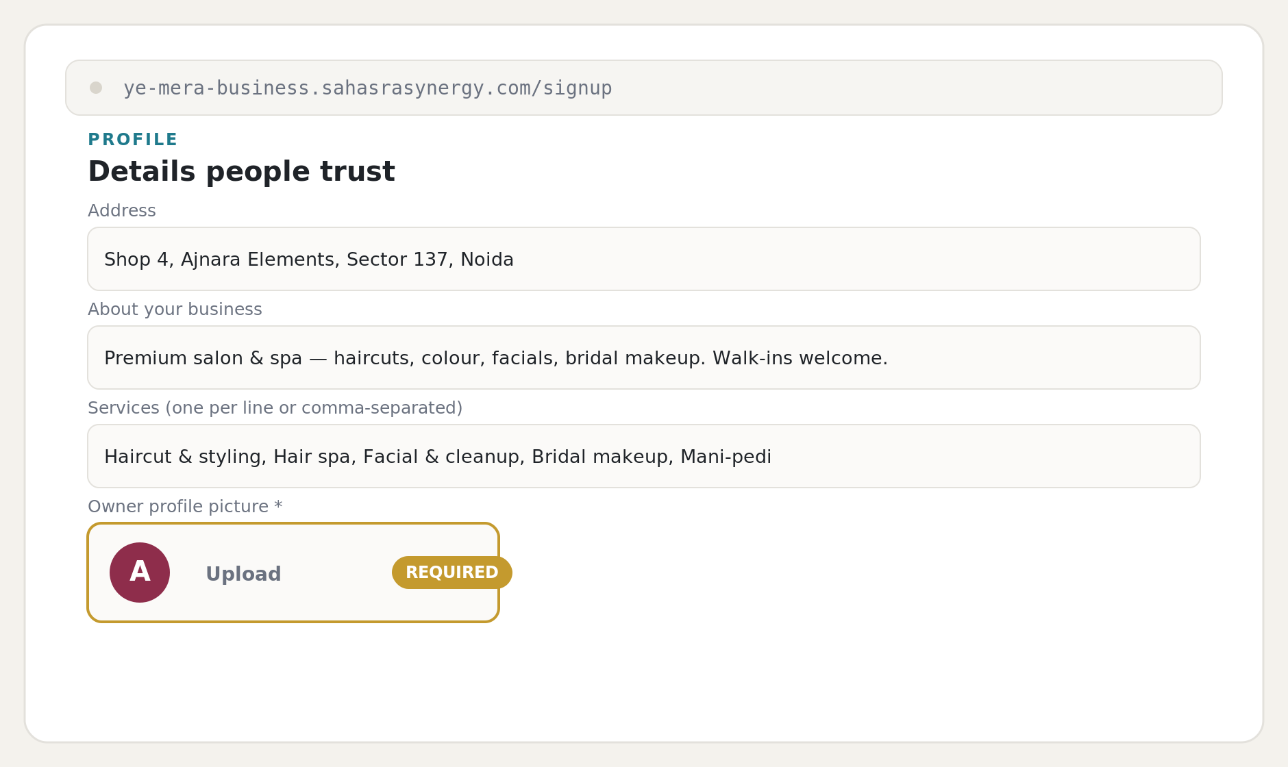Click the maroon 'A' avatar circle
The height and width of the screenshot is (767, 1288).
pyautogui.click(x=140, y=573)
